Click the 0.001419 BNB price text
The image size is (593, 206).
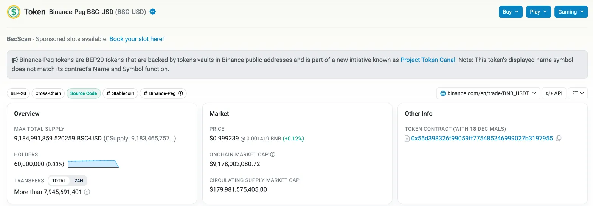(x=264, y=139)
